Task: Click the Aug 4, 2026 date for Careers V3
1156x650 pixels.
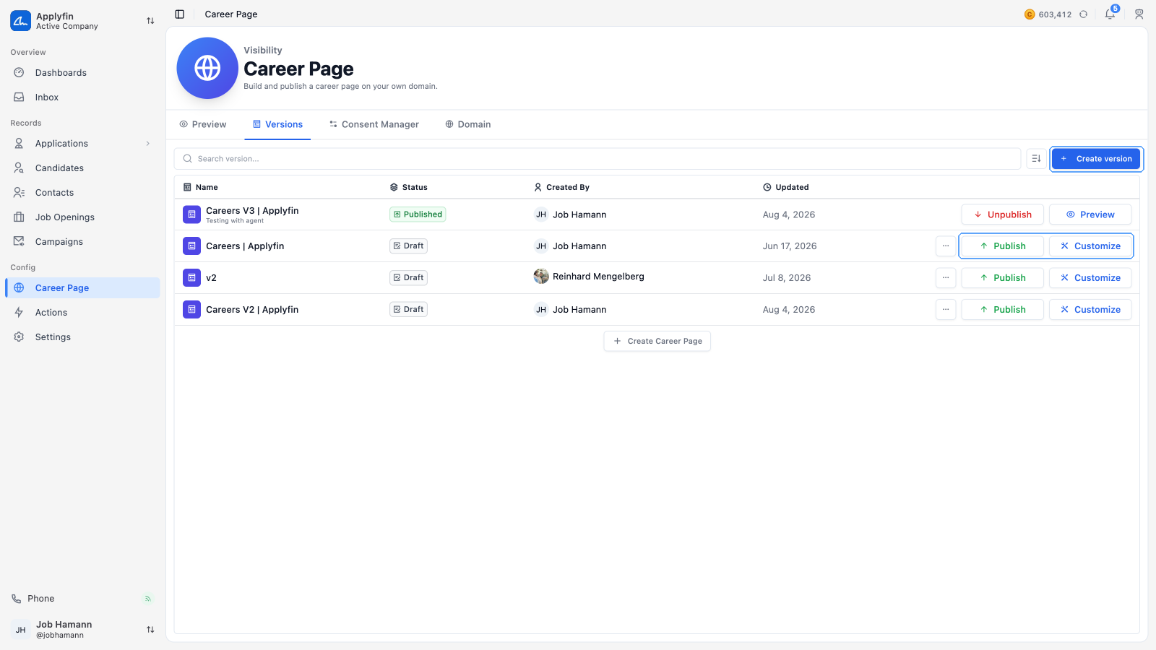Action: click(x=789, y=214)
